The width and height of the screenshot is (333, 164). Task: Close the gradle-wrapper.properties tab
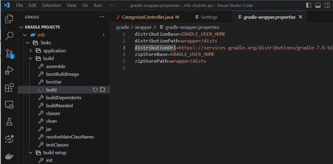[301, 17]
